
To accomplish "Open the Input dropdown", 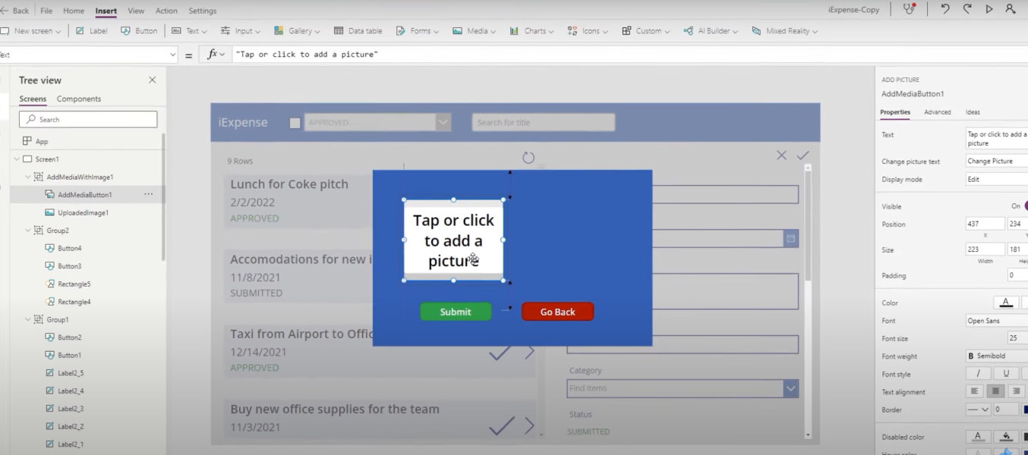I will [241, 31].
